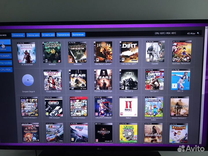Launch AC Brotherhood game cover
This screenshot has height=156, width=208.
tap(26, 53)
